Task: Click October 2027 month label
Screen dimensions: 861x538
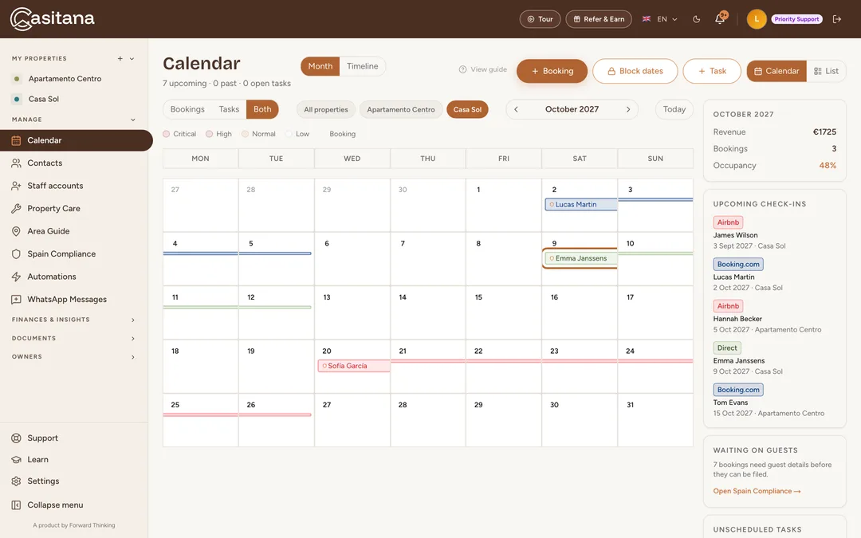Action: click(572, 109)
